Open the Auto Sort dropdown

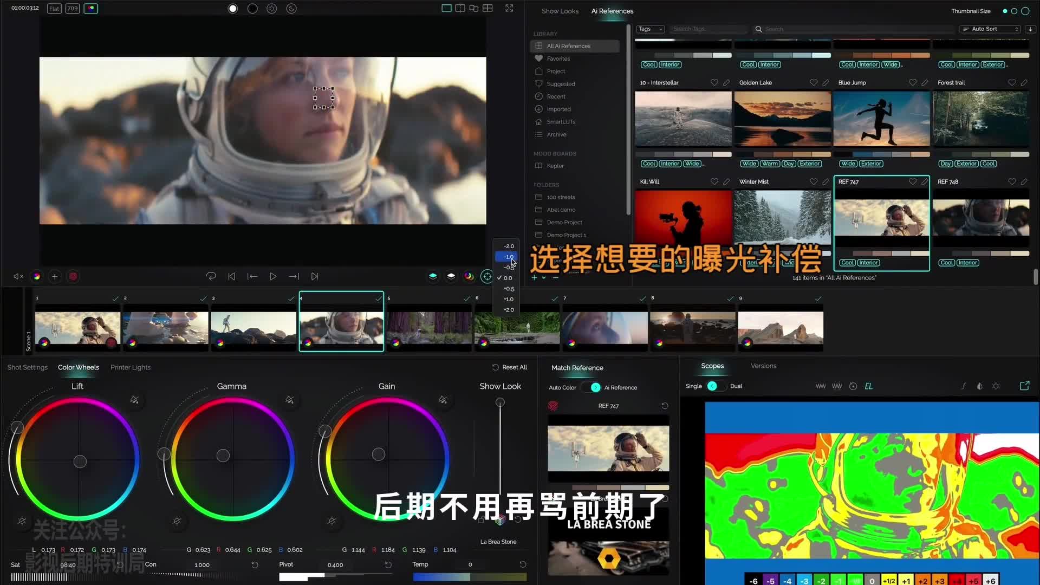tap(990, 29)
